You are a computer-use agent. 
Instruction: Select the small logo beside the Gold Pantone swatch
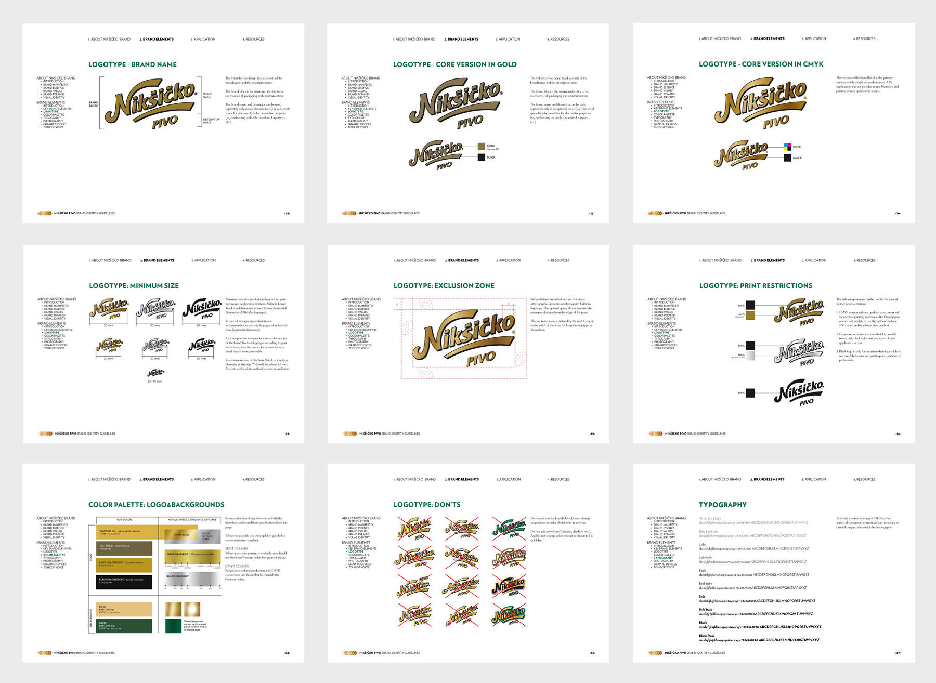click(436, 154)
